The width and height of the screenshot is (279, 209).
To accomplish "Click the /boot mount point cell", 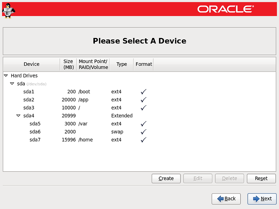I will point(84,92).
